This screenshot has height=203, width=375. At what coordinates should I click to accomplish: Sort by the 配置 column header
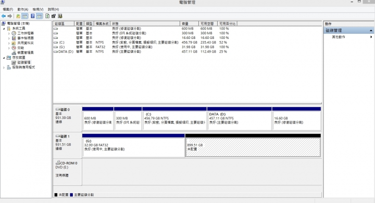click(x=79, y=23)
